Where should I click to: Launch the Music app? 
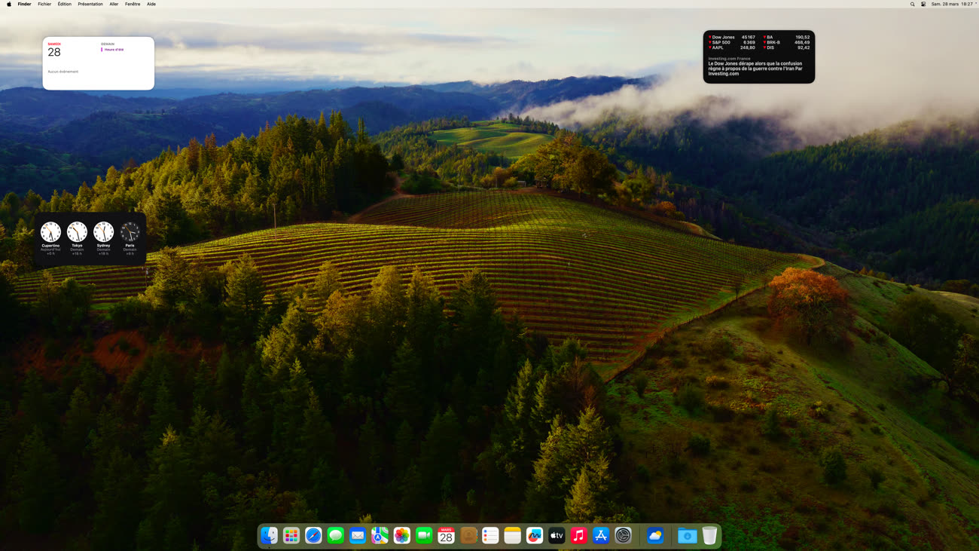578,535
